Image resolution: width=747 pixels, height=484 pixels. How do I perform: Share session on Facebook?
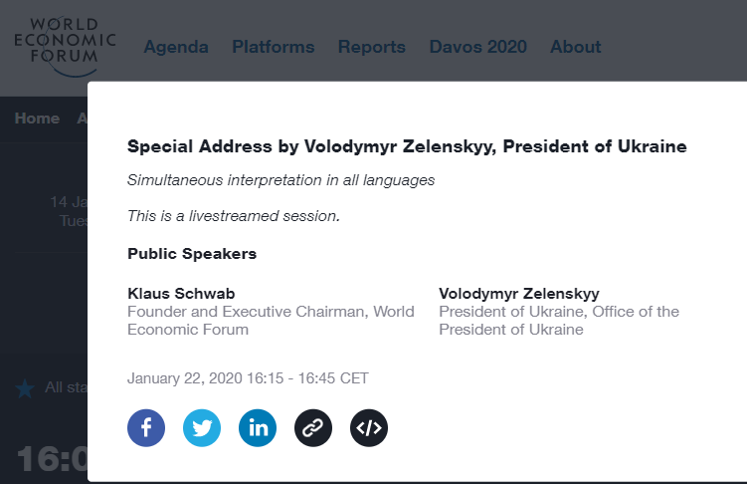pos(146,428)
